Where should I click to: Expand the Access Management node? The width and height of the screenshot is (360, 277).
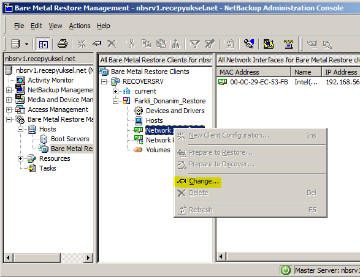point(9,109)
